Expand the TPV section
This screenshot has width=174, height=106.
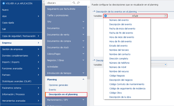click(83, 22)
